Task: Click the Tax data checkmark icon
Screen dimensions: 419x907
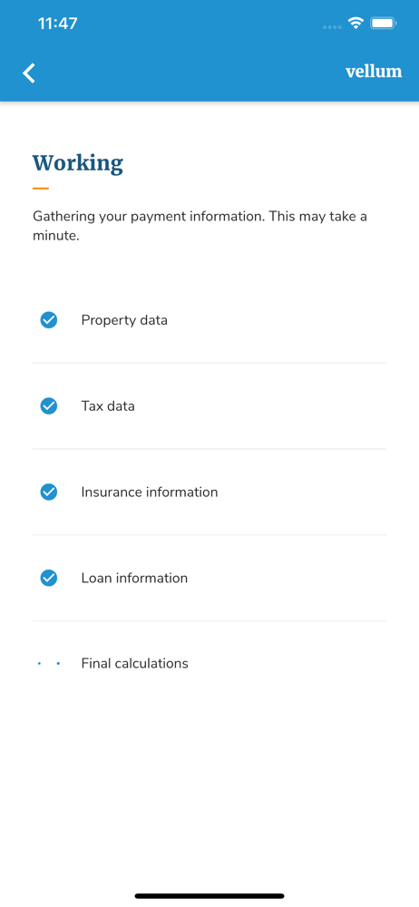Action: (x=49, y=406)
